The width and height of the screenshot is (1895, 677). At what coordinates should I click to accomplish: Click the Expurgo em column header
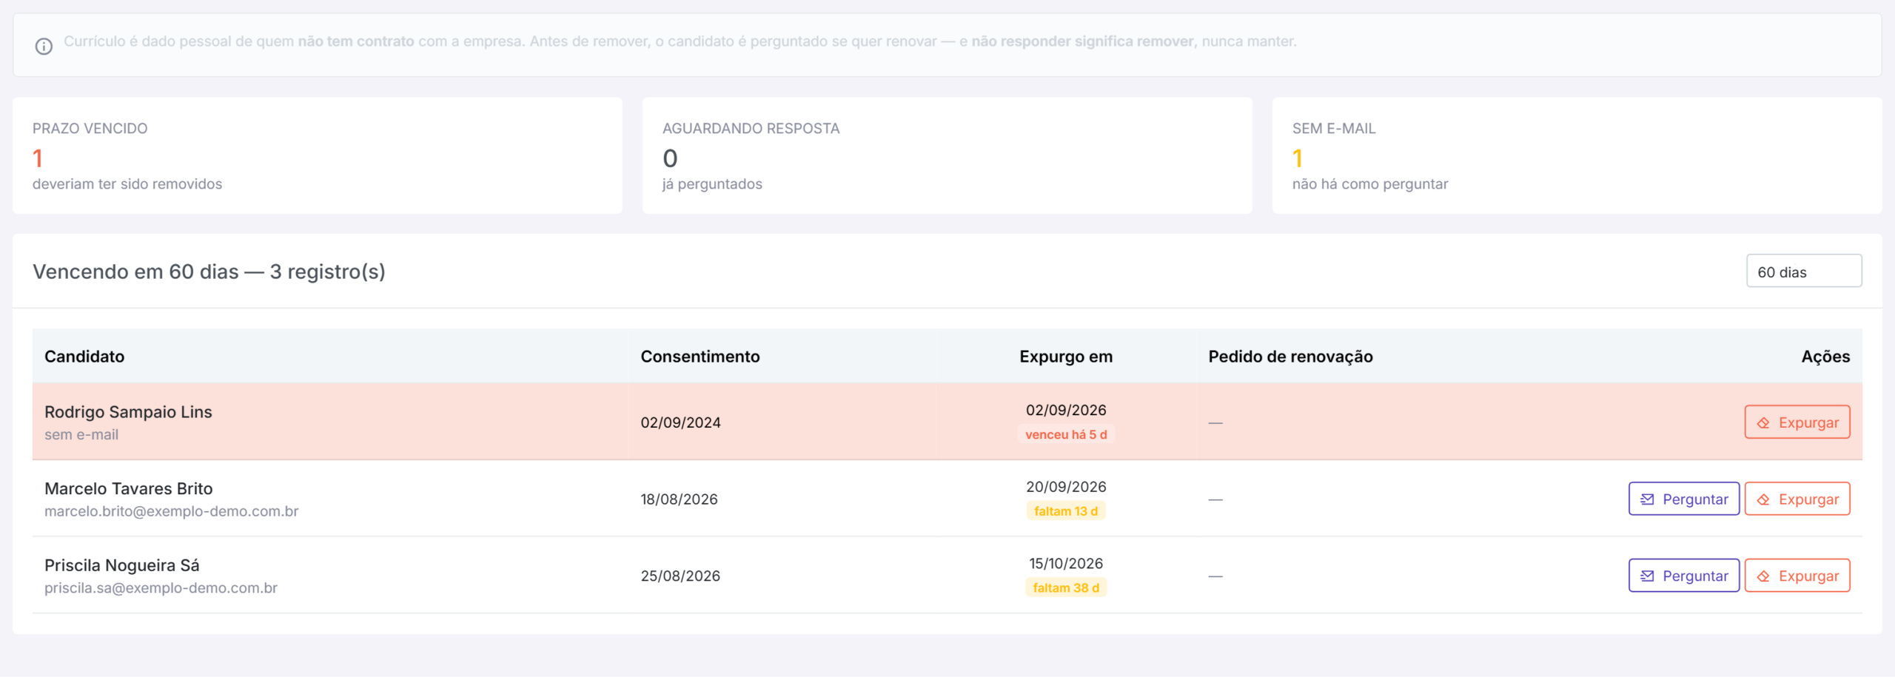coord(1066,357)
